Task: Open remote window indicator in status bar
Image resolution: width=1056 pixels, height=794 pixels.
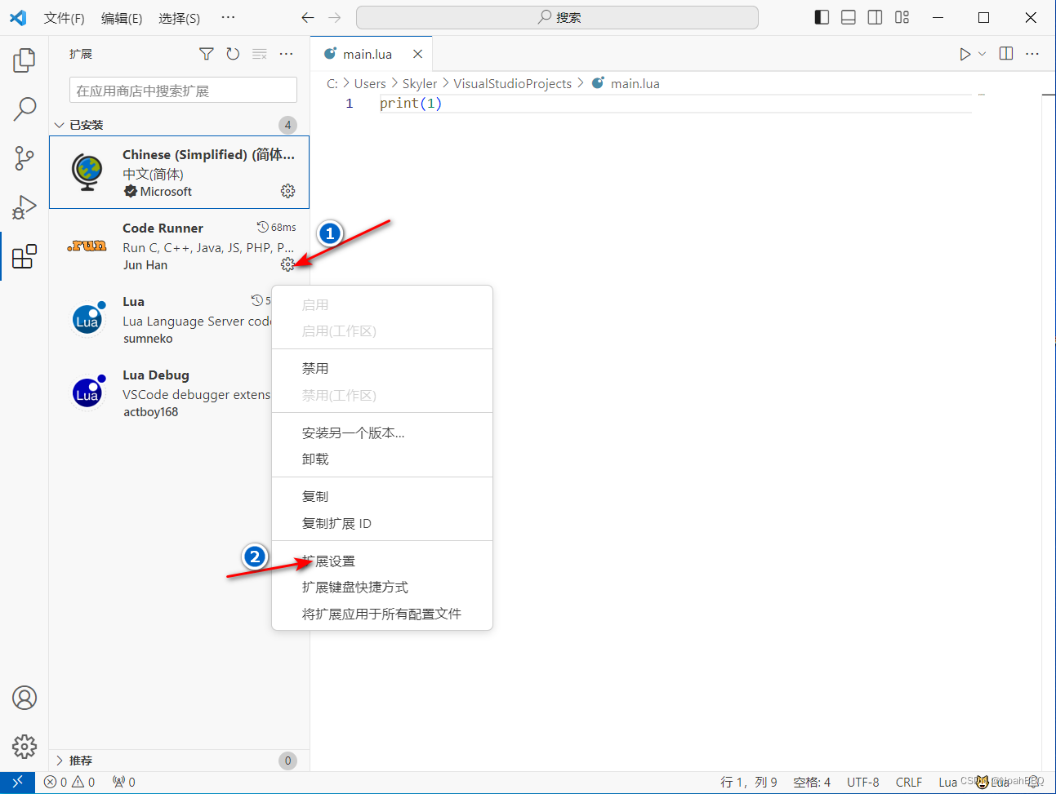Action: (x=17, y=782)
